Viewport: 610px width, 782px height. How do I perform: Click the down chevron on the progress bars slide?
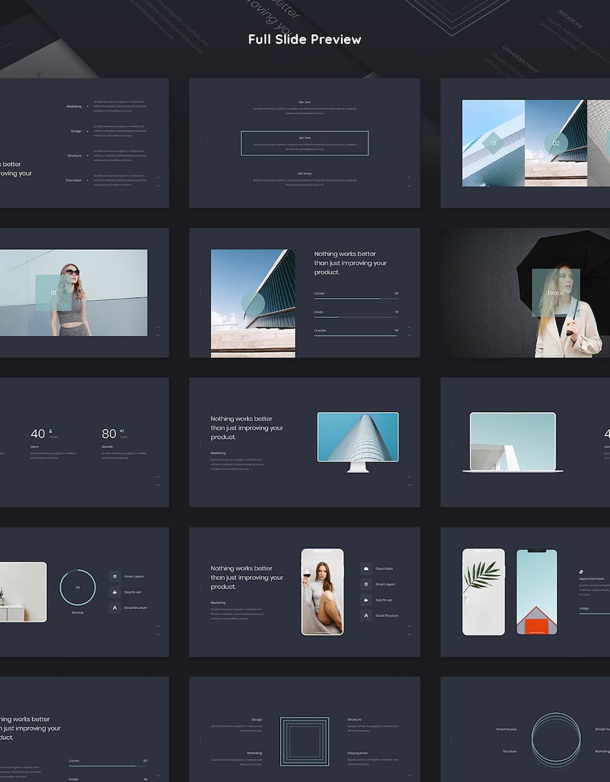pyautogui.click(x=409, y=335)
